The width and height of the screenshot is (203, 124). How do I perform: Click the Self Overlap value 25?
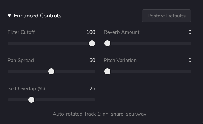pos(92,88)
